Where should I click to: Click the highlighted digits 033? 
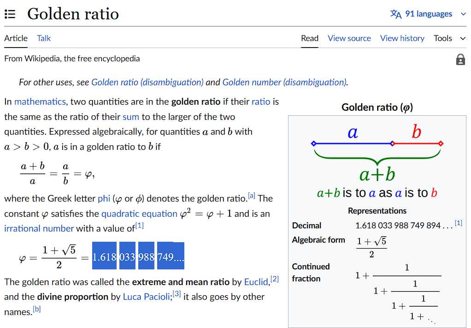tap(127, 256)
